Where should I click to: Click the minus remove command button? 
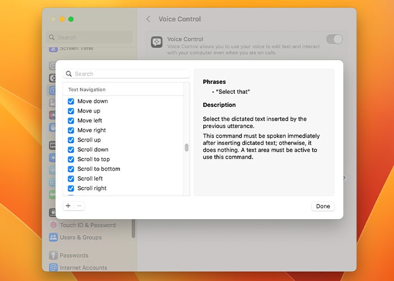tap(79, 206)
